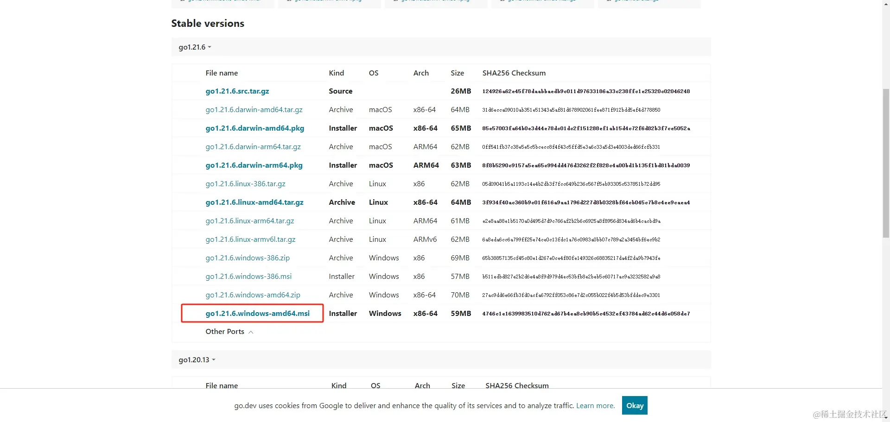Screen dimensions: 890x422
Task: Click the SHA256 checksum for go1.21.6.linux-amd64.tar.gz
Action: 586,202
